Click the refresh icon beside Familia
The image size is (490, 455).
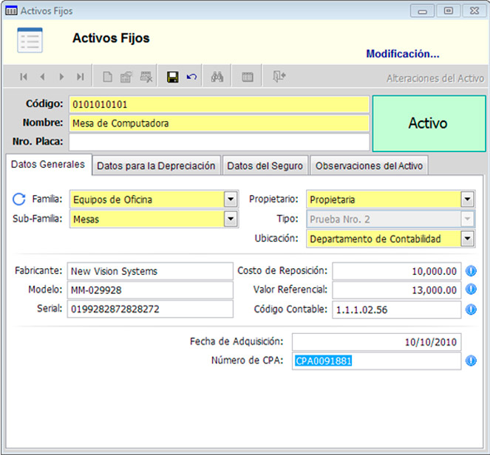coord(19,199)
